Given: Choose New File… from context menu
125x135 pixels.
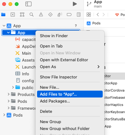Looking at the screenshot, I should [70, 87].
